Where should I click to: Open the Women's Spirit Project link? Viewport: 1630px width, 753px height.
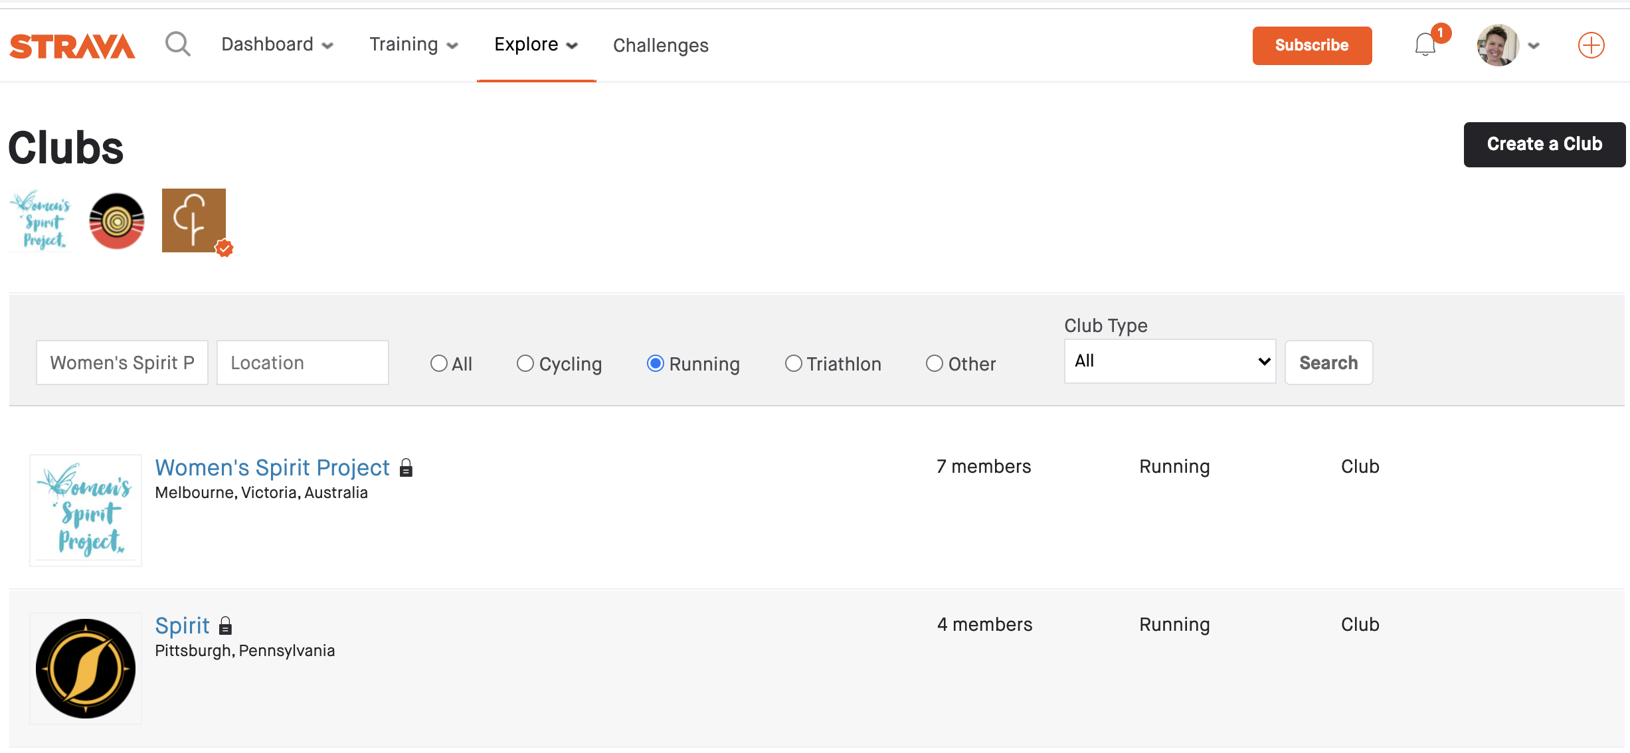(x=272, y=467)
